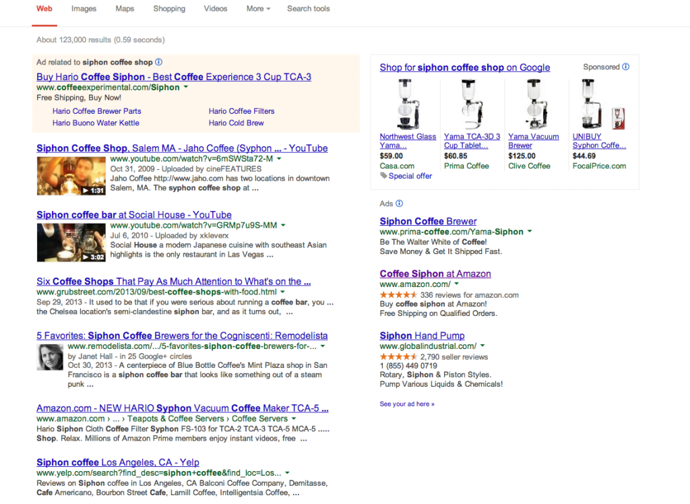690x504 pixels.
Task: Click '336 reviews for amazon.com' rating
Action: click(x=470, y=295)
